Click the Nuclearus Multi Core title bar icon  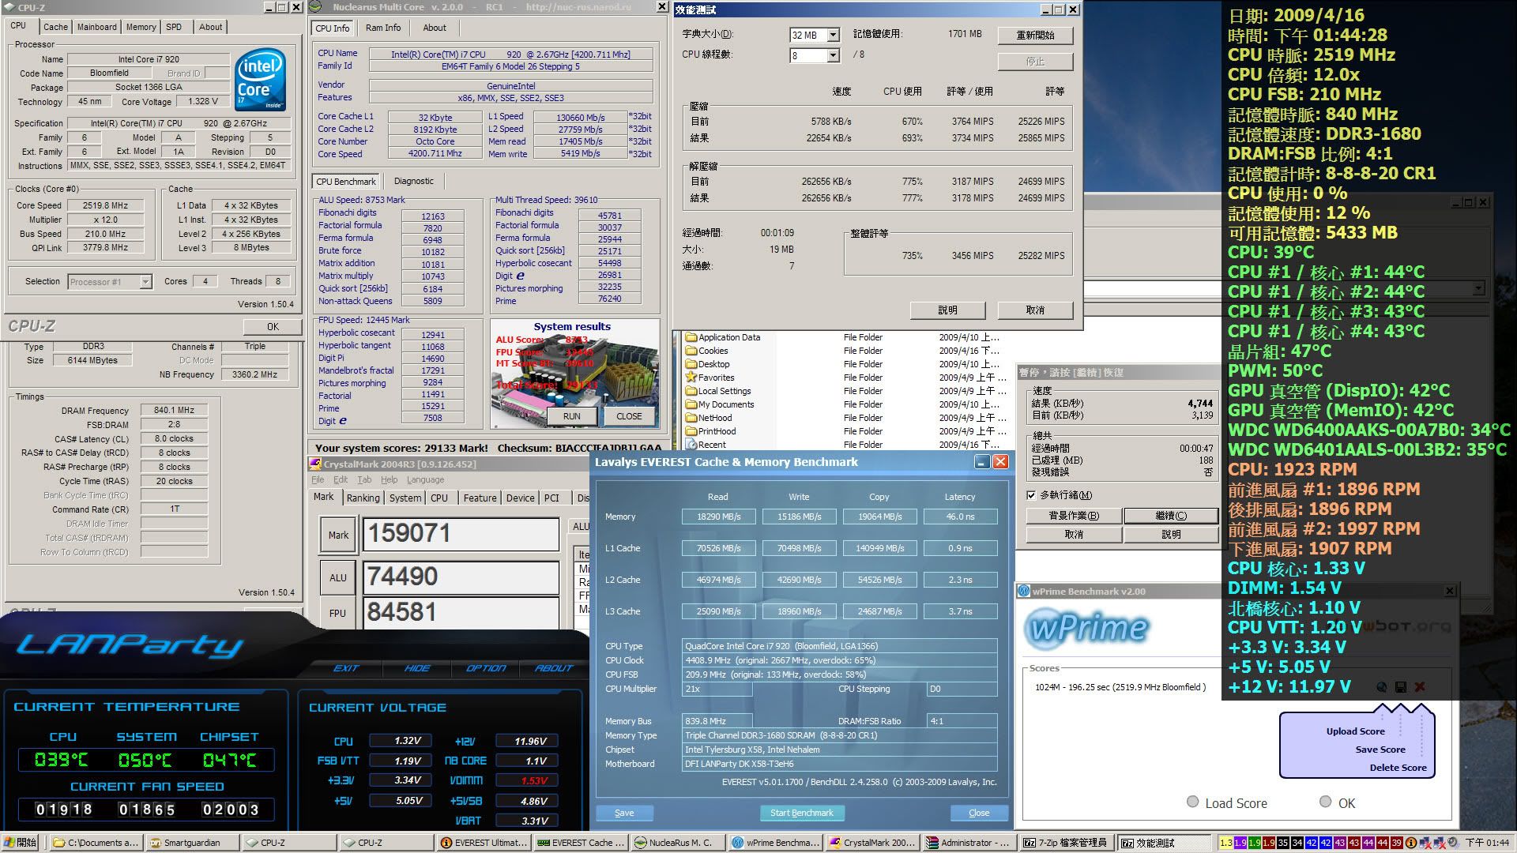(316, 7)
